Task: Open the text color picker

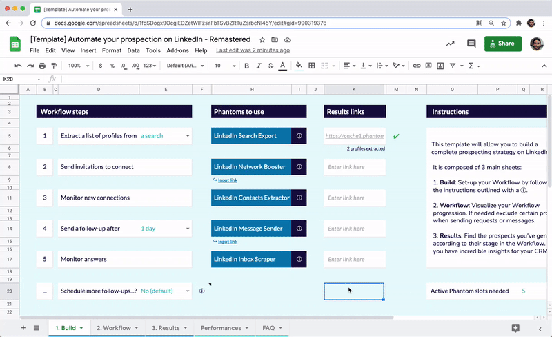Action: tap(282, 66)
